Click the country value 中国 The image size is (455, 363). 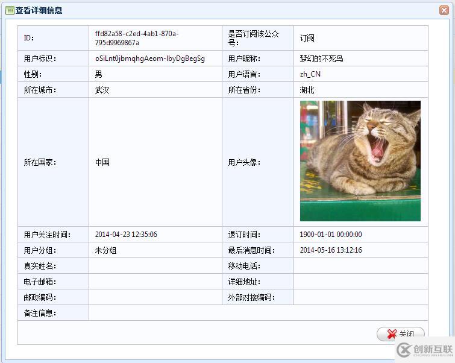coord(102,162)
